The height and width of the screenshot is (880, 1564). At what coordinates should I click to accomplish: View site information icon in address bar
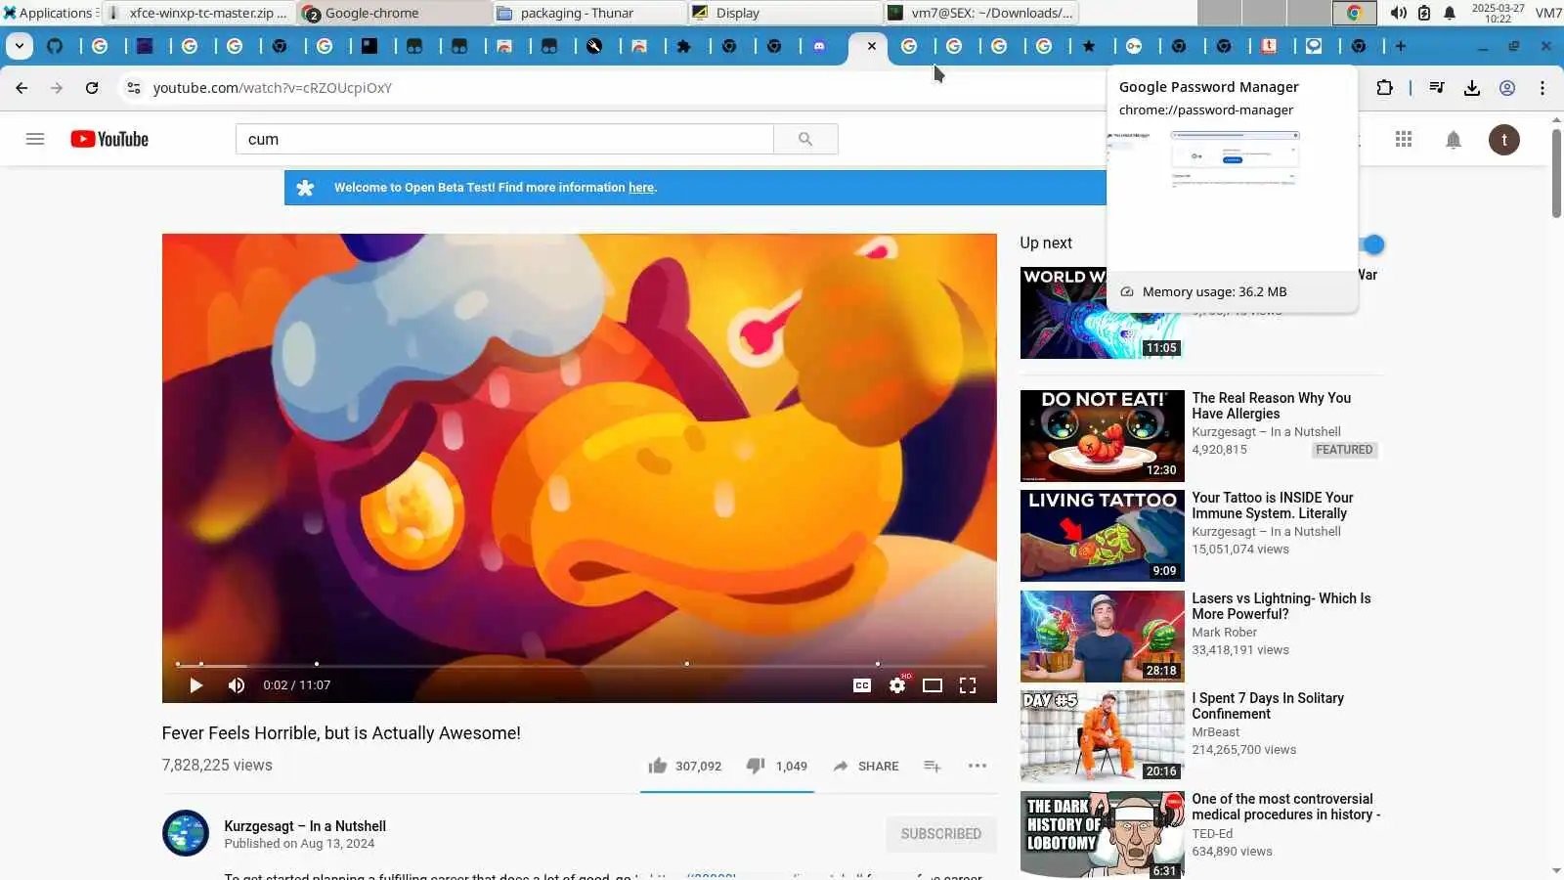coord(134,88)
